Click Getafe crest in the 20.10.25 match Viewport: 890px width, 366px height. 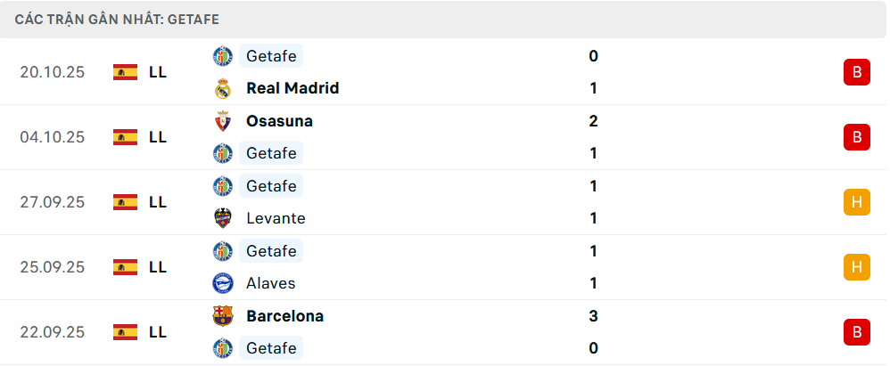223,56
